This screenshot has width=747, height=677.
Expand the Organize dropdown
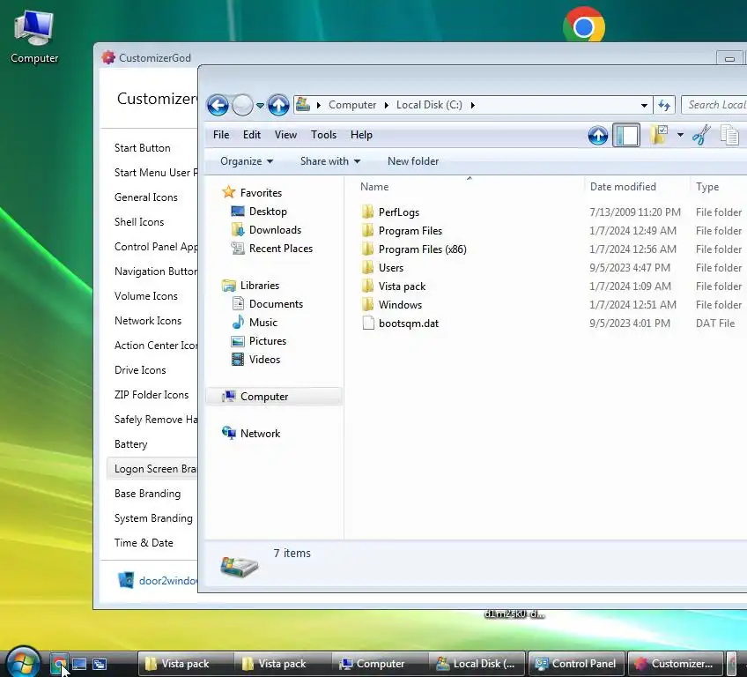[247, 161]
